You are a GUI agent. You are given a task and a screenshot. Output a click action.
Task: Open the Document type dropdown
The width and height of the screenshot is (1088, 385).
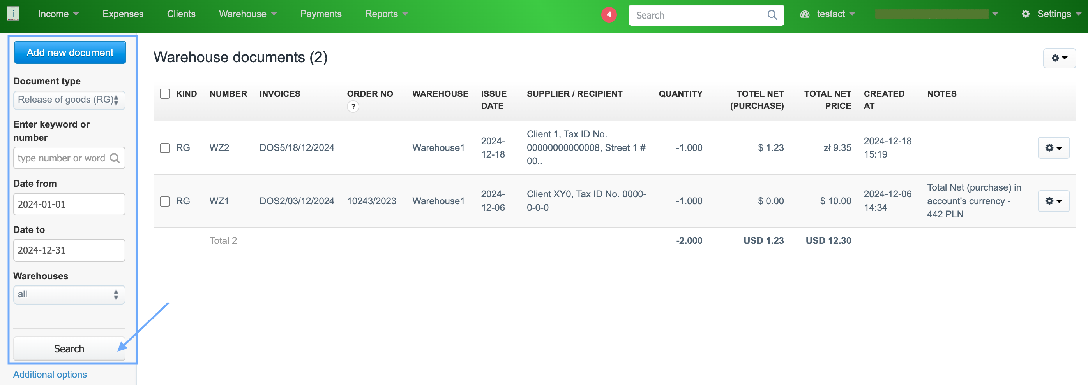coord(69,100)
